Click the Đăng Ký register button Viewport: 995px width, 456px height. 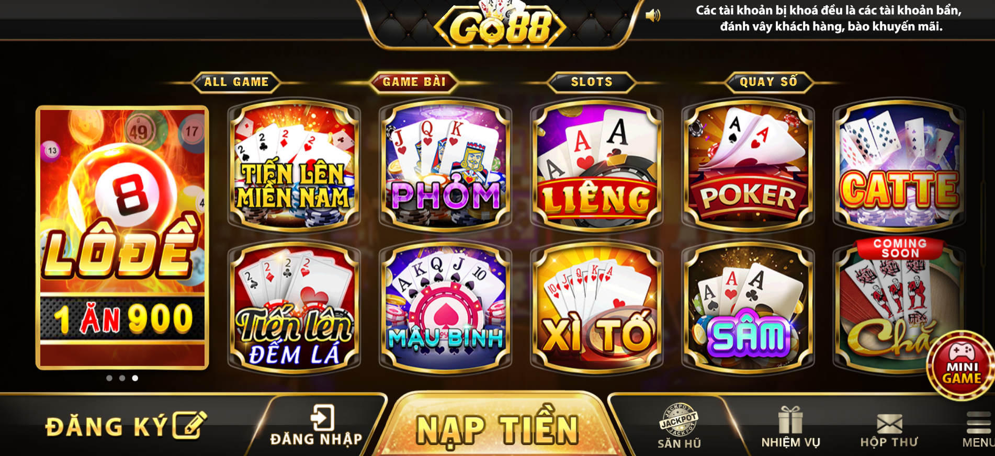click(x=126, y=426)
